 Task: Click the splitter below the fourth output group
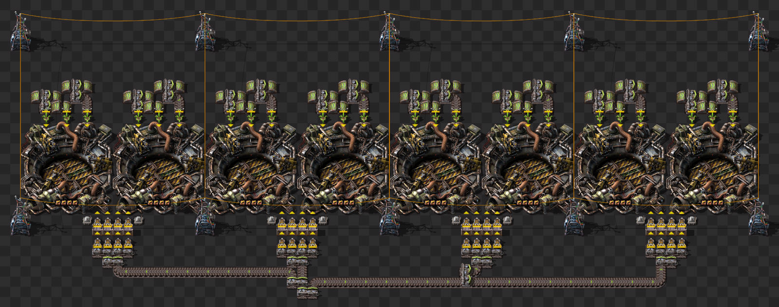[x=667, y=263]
